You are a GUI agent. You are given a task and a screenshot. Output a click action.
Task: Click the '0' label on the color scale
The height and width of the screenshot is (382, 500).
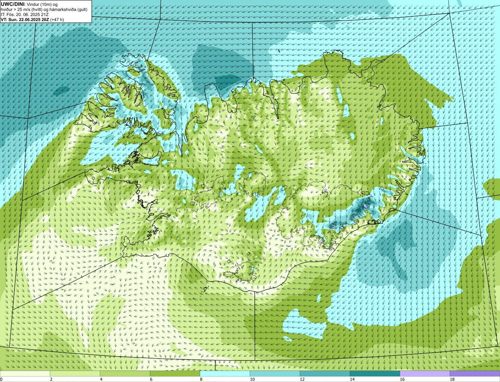point(1,379)
